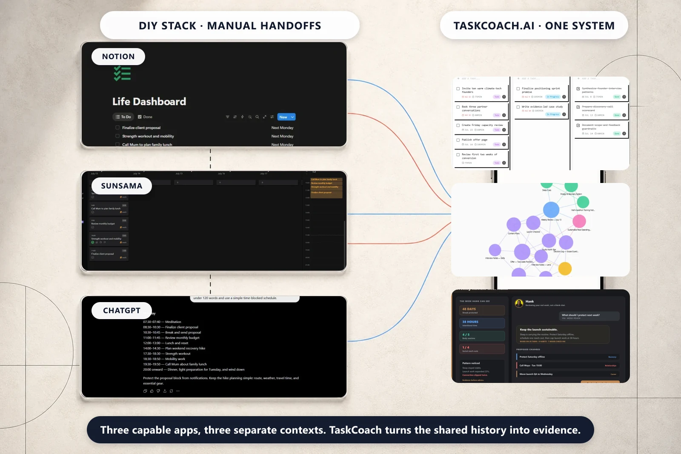Screen dimensions: 681x454
Task: Click the ChatGPT thumbs down icon
Action: tap(158, 391)
